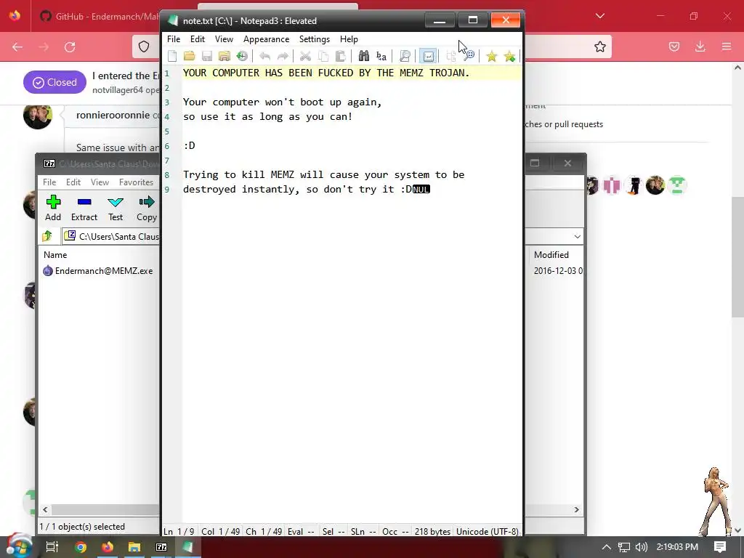Select Endermanch@MEMZ.exe in 7-Zip list

click(98, 271)
